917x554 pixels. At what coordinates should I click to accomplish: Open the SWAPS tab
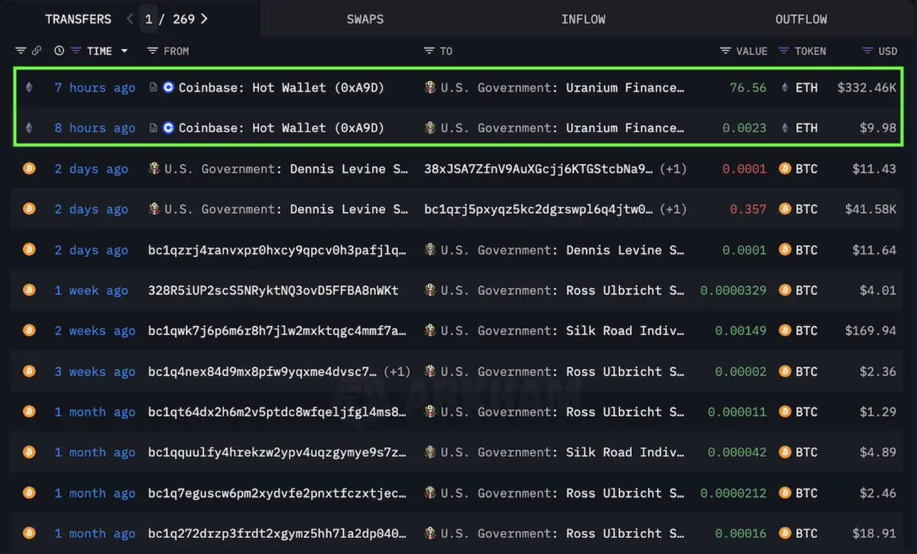(365, 18)
